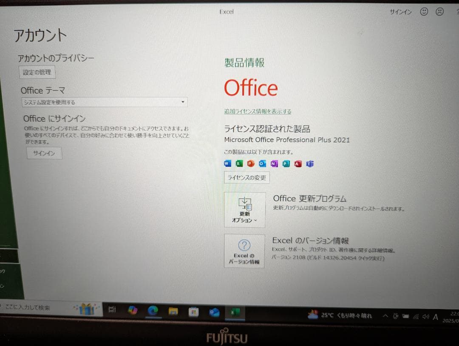Click the Meet Now icon in system tray

click(x=396, y=316)
